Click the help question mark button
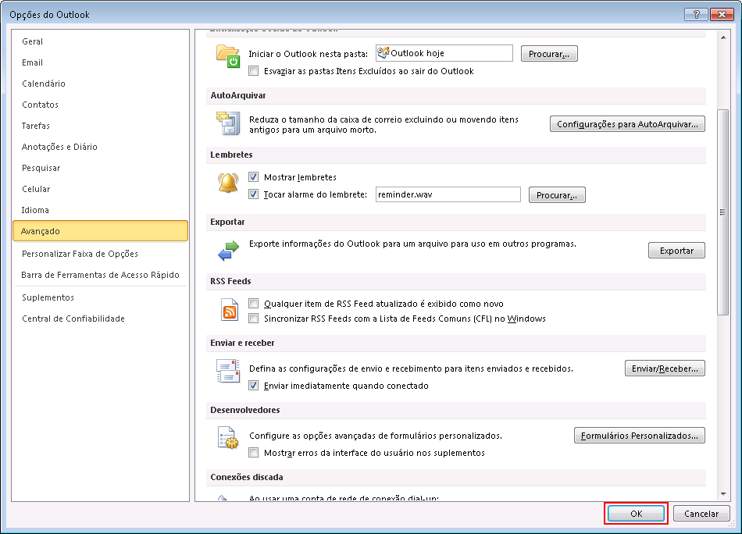 (x=696, y=14)
